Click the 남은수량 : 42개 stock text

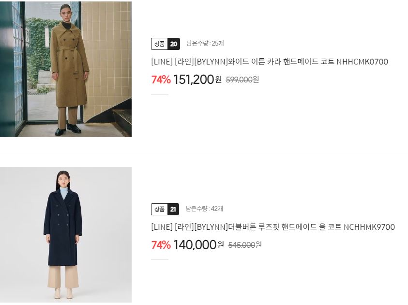pyautogui.click(x=204, y=209)
